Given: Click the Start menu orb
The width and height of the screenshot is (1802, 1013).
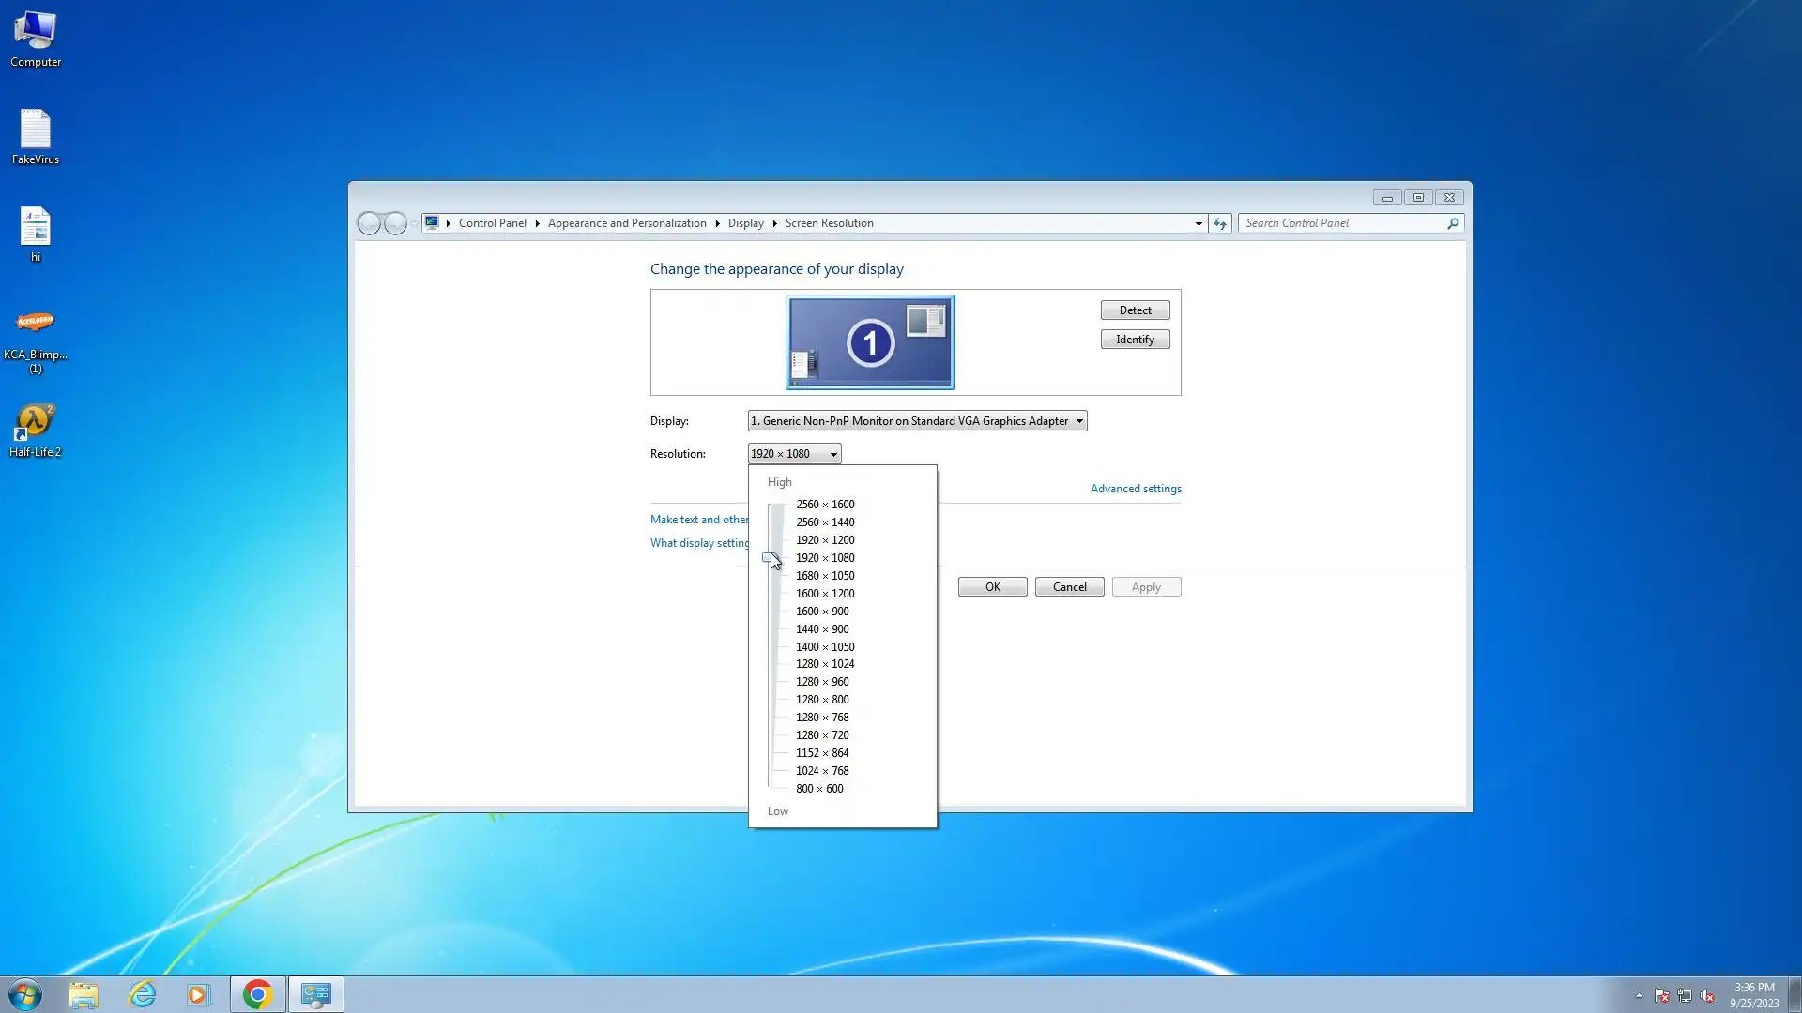Looking at the screenshot, I should tap(25, 994).
